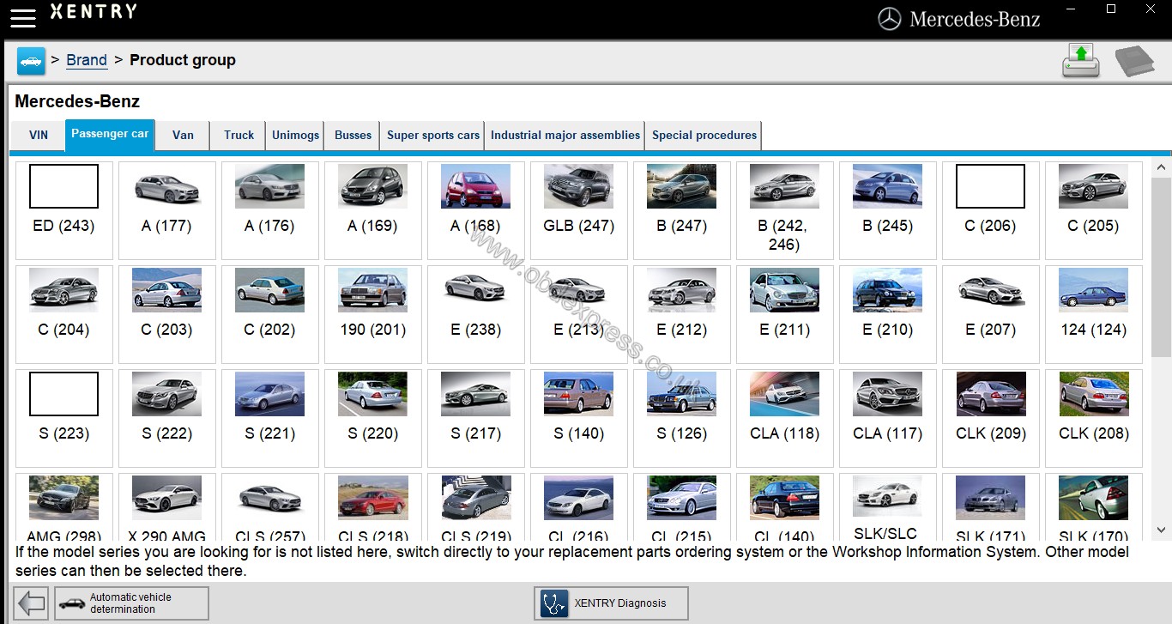Select the C (206) tile
The width and height of the screenshot is (1172, 624).
coord(991,210)
